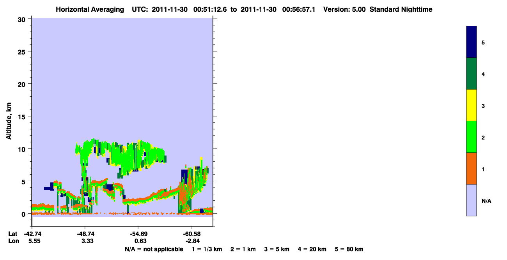Click the 'Altitude, km' axis label

pyautogui.click(x=9, y=120)
